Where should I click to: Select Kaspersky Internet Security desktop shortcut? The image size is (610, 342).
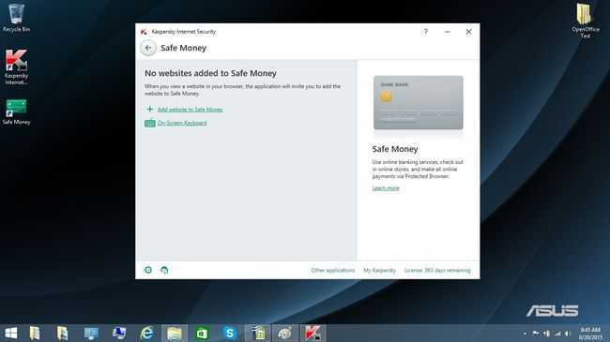pyautogui.click(x=16, y=67)
